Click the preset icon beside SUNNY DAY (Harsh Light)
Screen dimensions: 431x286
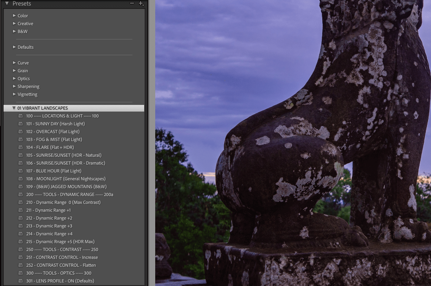click(x=20, y=124)
